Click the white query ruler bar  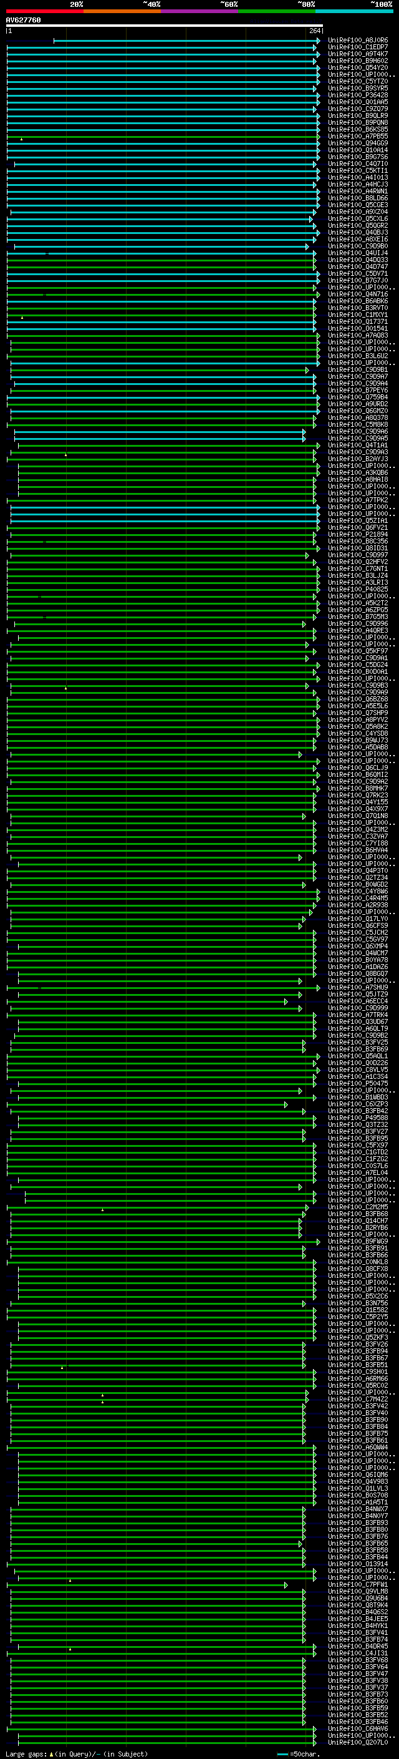coord(165,26)
